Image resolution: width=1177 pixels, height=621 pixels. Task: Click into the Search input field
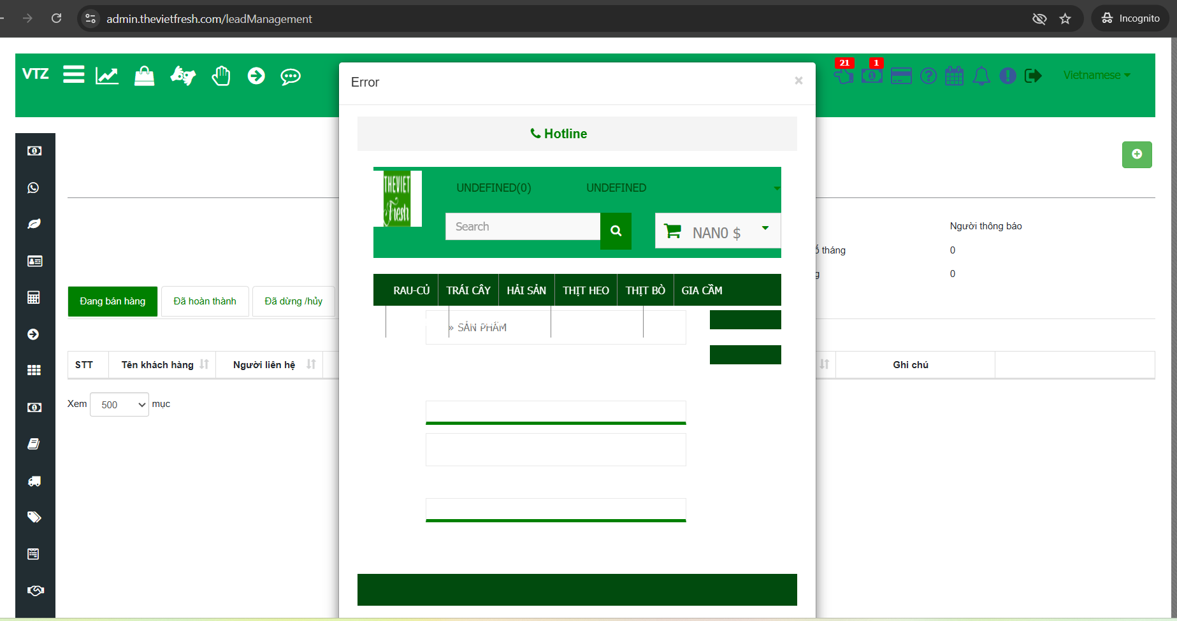tap(523, 227)
